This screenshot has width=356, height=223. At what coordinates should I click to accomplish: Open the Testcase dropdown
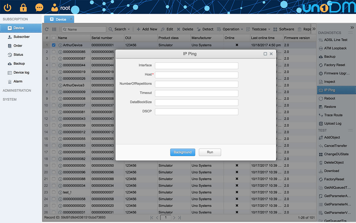pyautogui.click(x=259, y=29)
